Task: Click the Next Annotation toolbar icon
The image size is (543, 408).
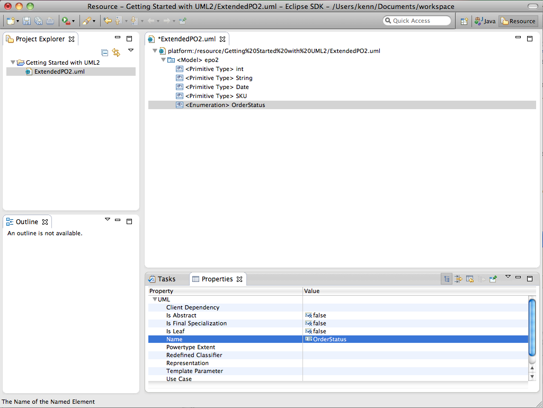Action: point(135,21)
